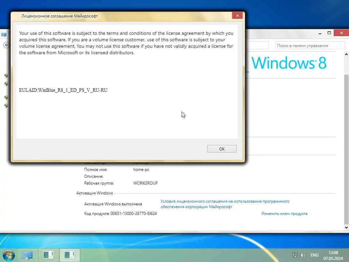
Task: Open the clock showing 13:08
Action: (x=333, y=256)
